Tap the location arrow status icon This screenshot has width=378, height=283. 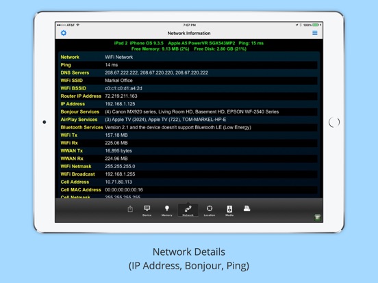[297, 25]
